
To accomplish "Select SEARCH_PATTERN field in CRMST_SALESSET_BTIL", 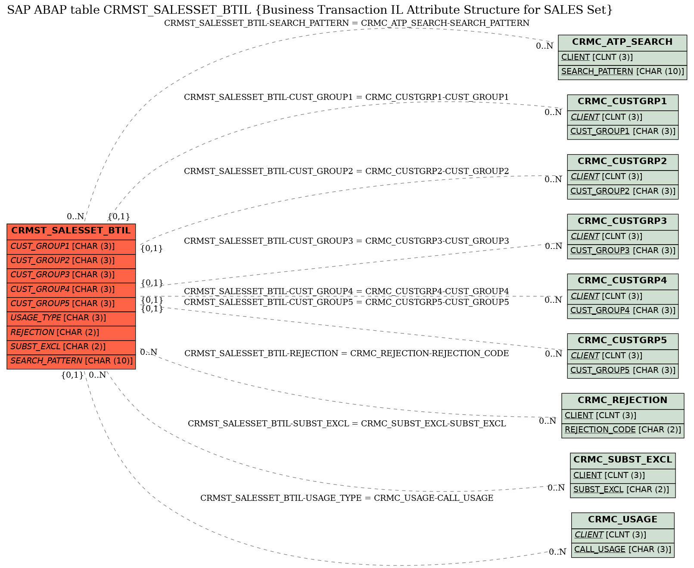I will [x=71, y=361].
